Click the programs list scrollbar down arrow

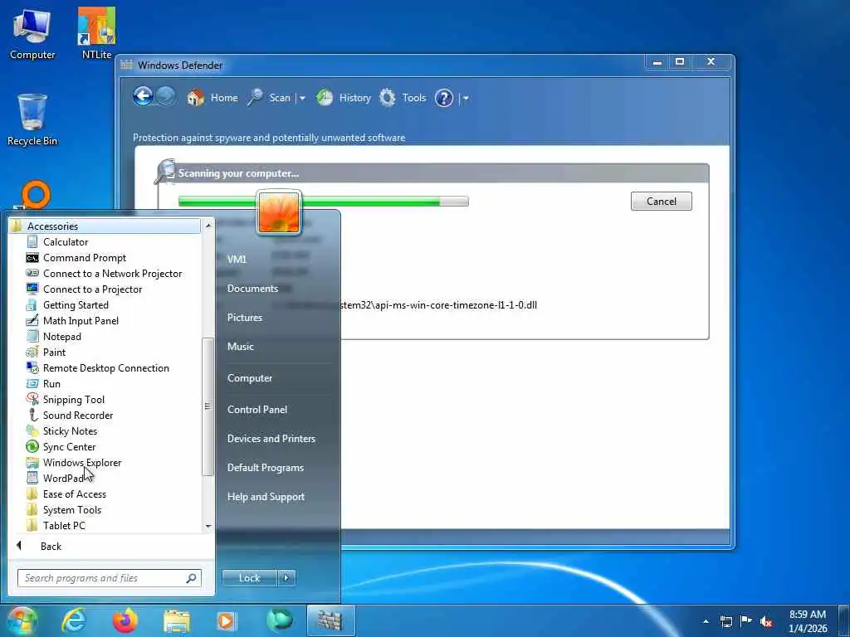208,526
